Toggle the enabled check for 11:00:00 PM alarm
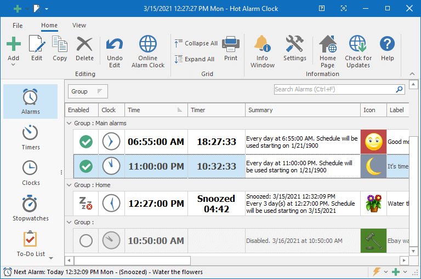This screenshot has height=279, width=421. tap(86, 166)
